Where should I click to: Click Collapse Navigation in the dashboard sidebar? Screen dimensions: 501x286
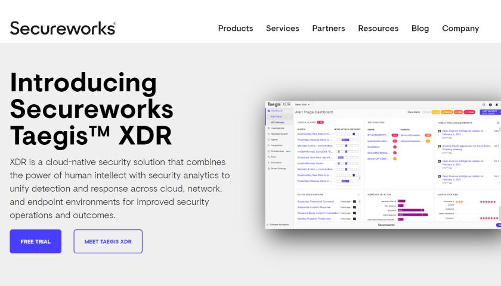pos(278,225)
